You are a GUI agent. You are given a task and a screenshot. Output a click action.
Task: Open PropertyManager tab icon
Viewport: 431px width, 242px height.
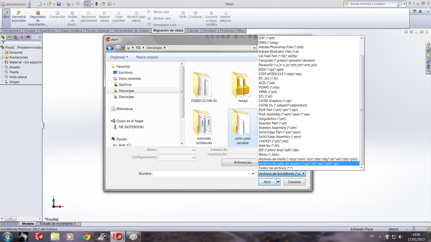9,37
